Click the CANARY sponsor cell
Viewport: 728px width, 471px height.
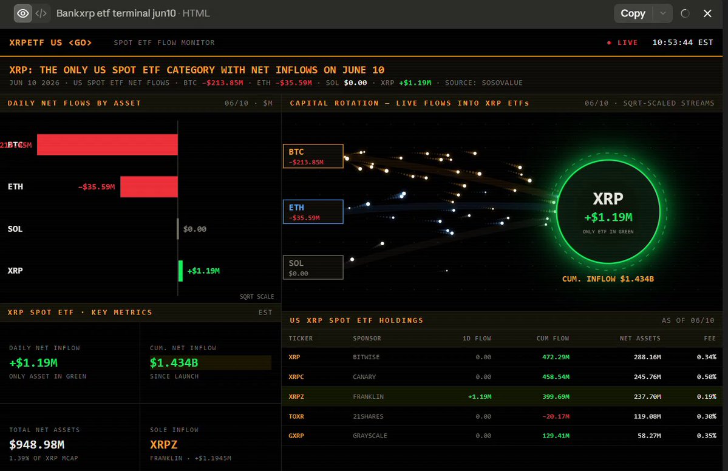[364, 377]
